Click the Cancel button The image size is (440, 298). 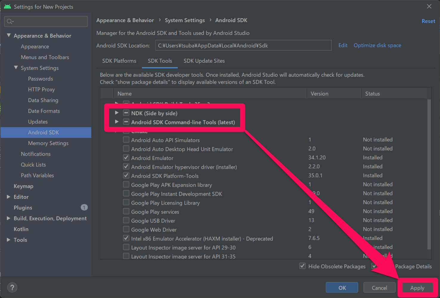click(x=379, y=288)
